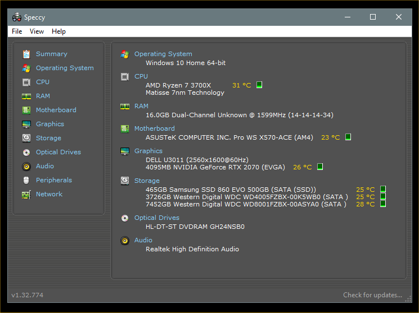Click the CPU temperature indicator icon
This screenshot has height=313, width=419.
(259, 85)
